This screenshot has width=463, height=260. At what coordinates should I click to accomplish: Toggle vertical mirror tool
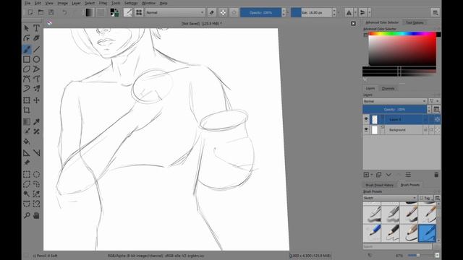362,12
